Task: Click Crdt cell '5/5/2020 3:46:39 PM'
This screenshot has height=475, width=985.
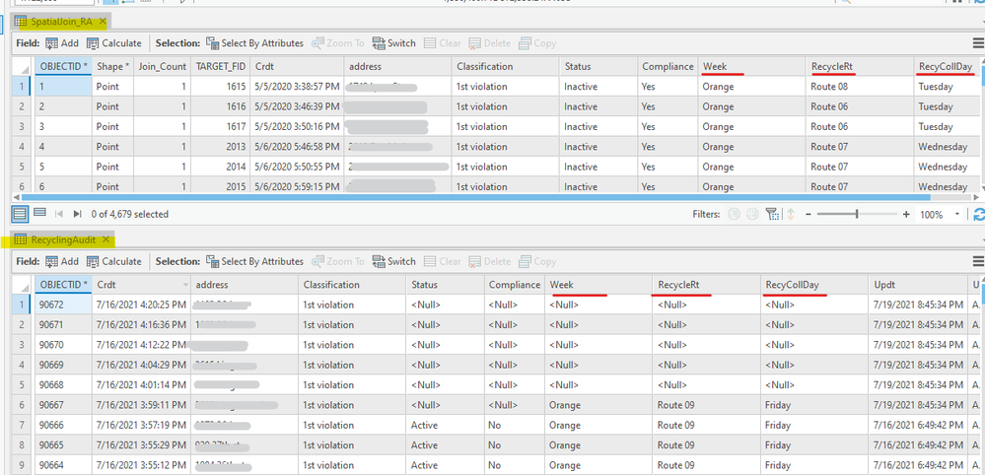Action: coord(297,106)
